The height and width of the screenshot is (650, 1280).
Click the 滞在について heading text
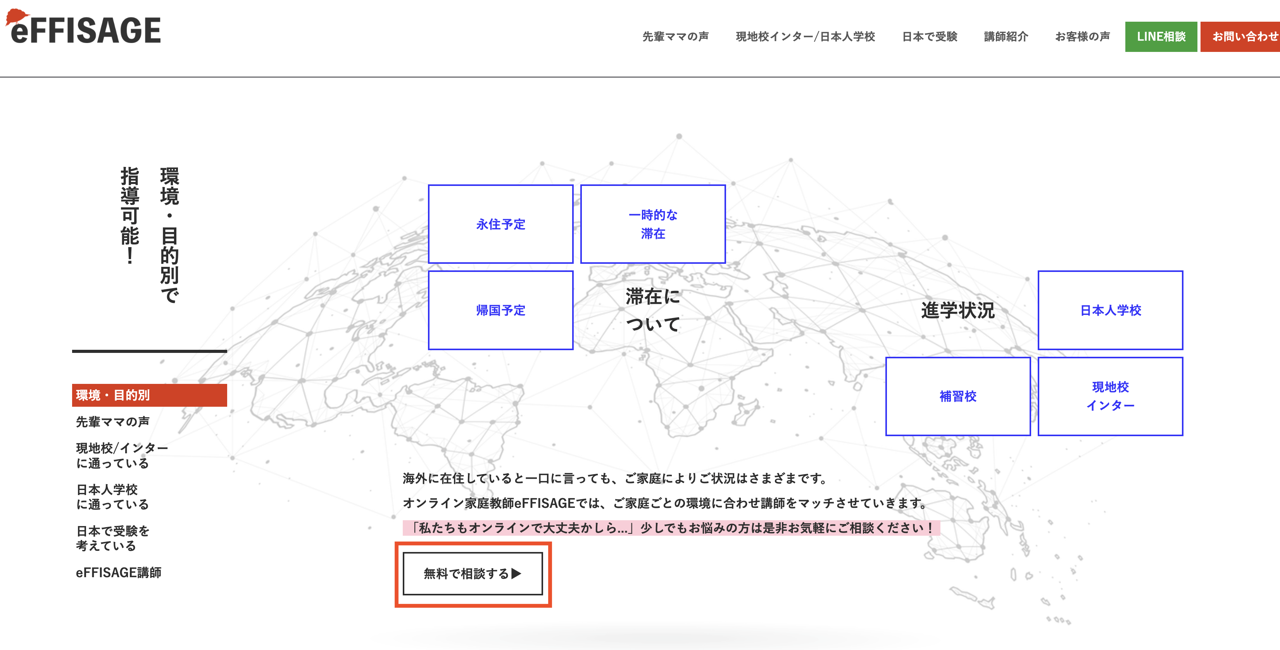pyautogui.click(x=652, y=310)
